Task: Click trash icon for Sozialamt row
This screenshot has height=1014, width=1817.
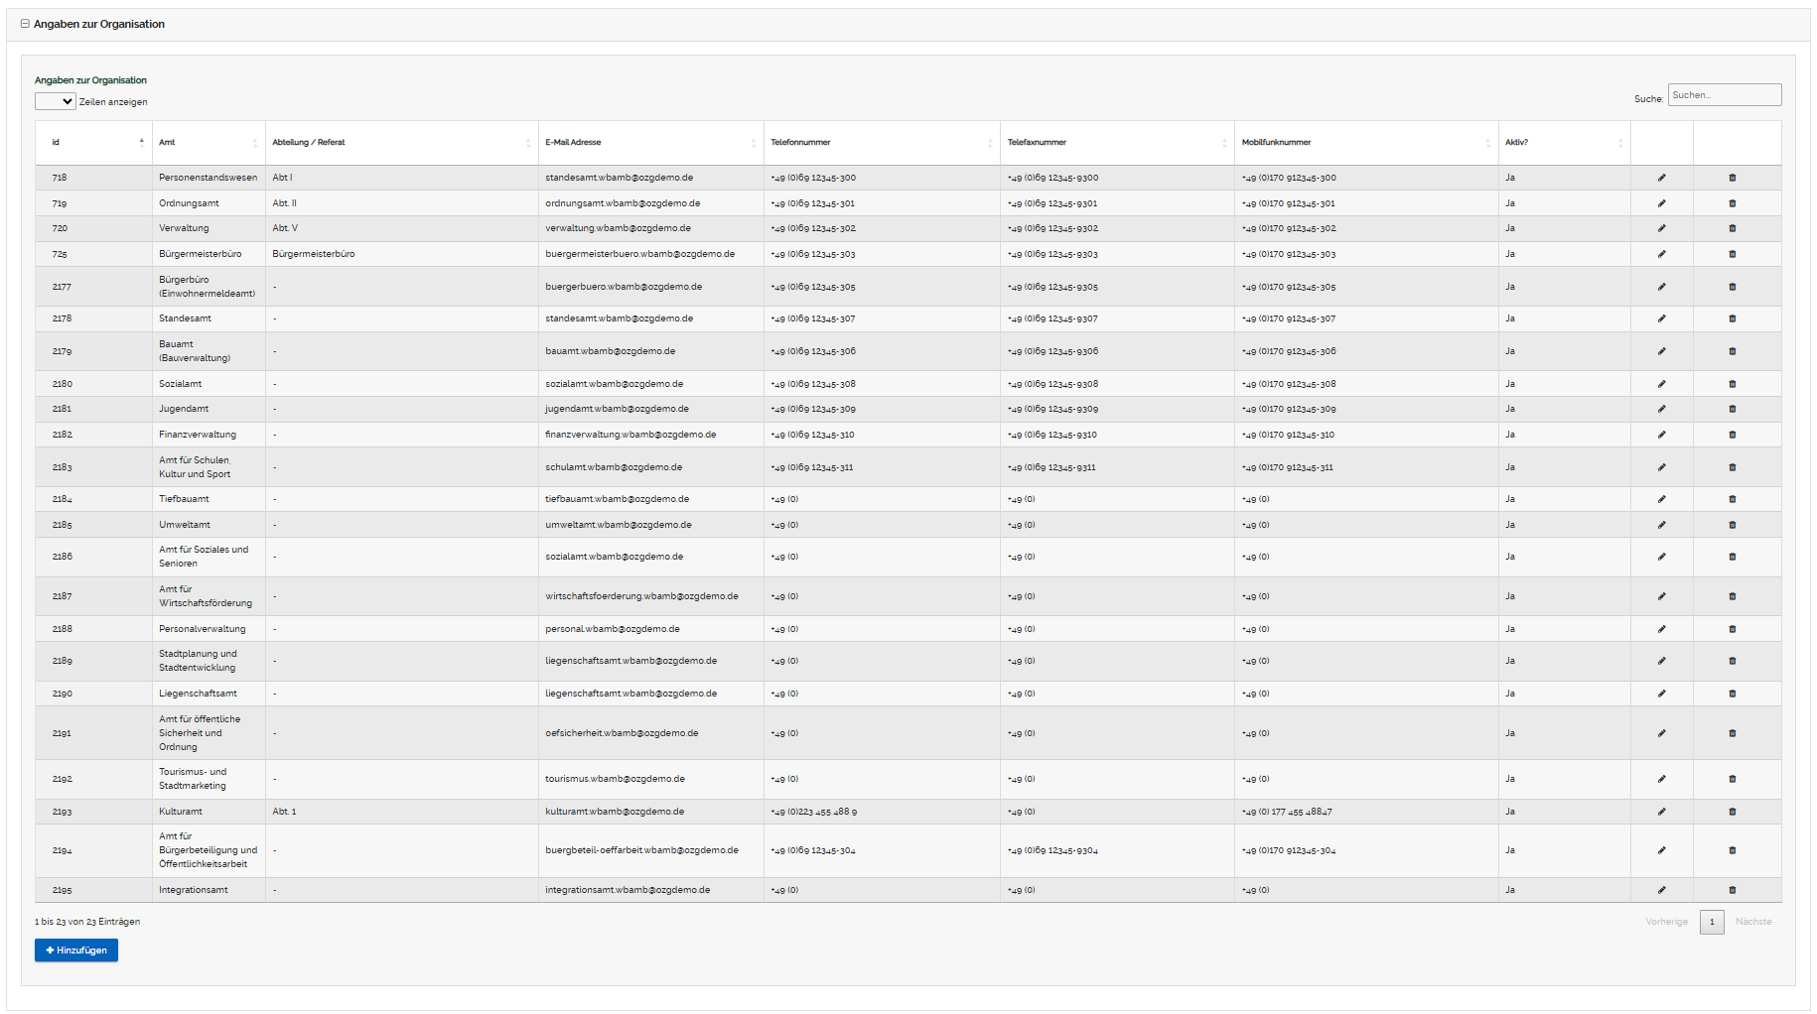Action: pos(1732,384)
